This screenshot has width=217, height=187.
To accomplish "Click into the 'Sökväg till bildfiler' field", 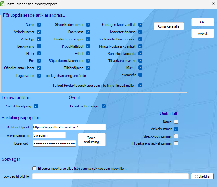I will pyautogui.click(x=110, y=176).
